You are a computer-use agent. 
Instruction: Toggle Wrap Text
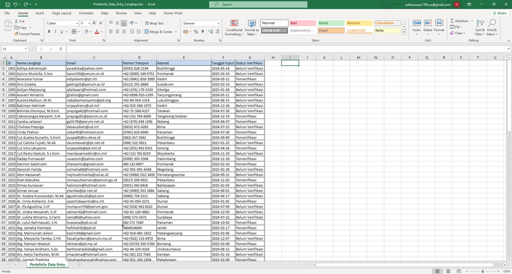pos(154,23)
